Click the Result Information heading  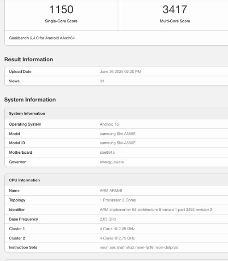point(29,59)
